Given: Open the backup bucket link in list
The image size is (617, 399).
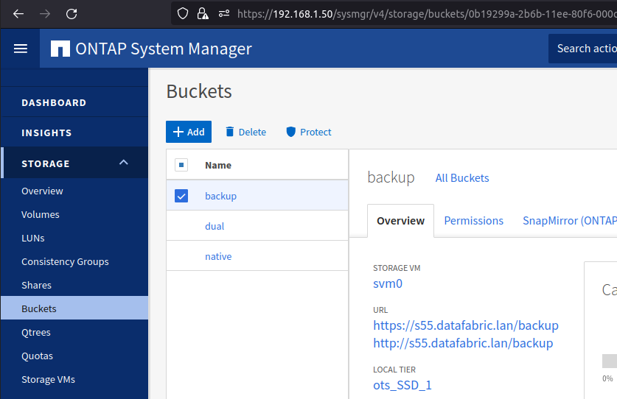Looking at the screenshot, I should coord(220,196).
